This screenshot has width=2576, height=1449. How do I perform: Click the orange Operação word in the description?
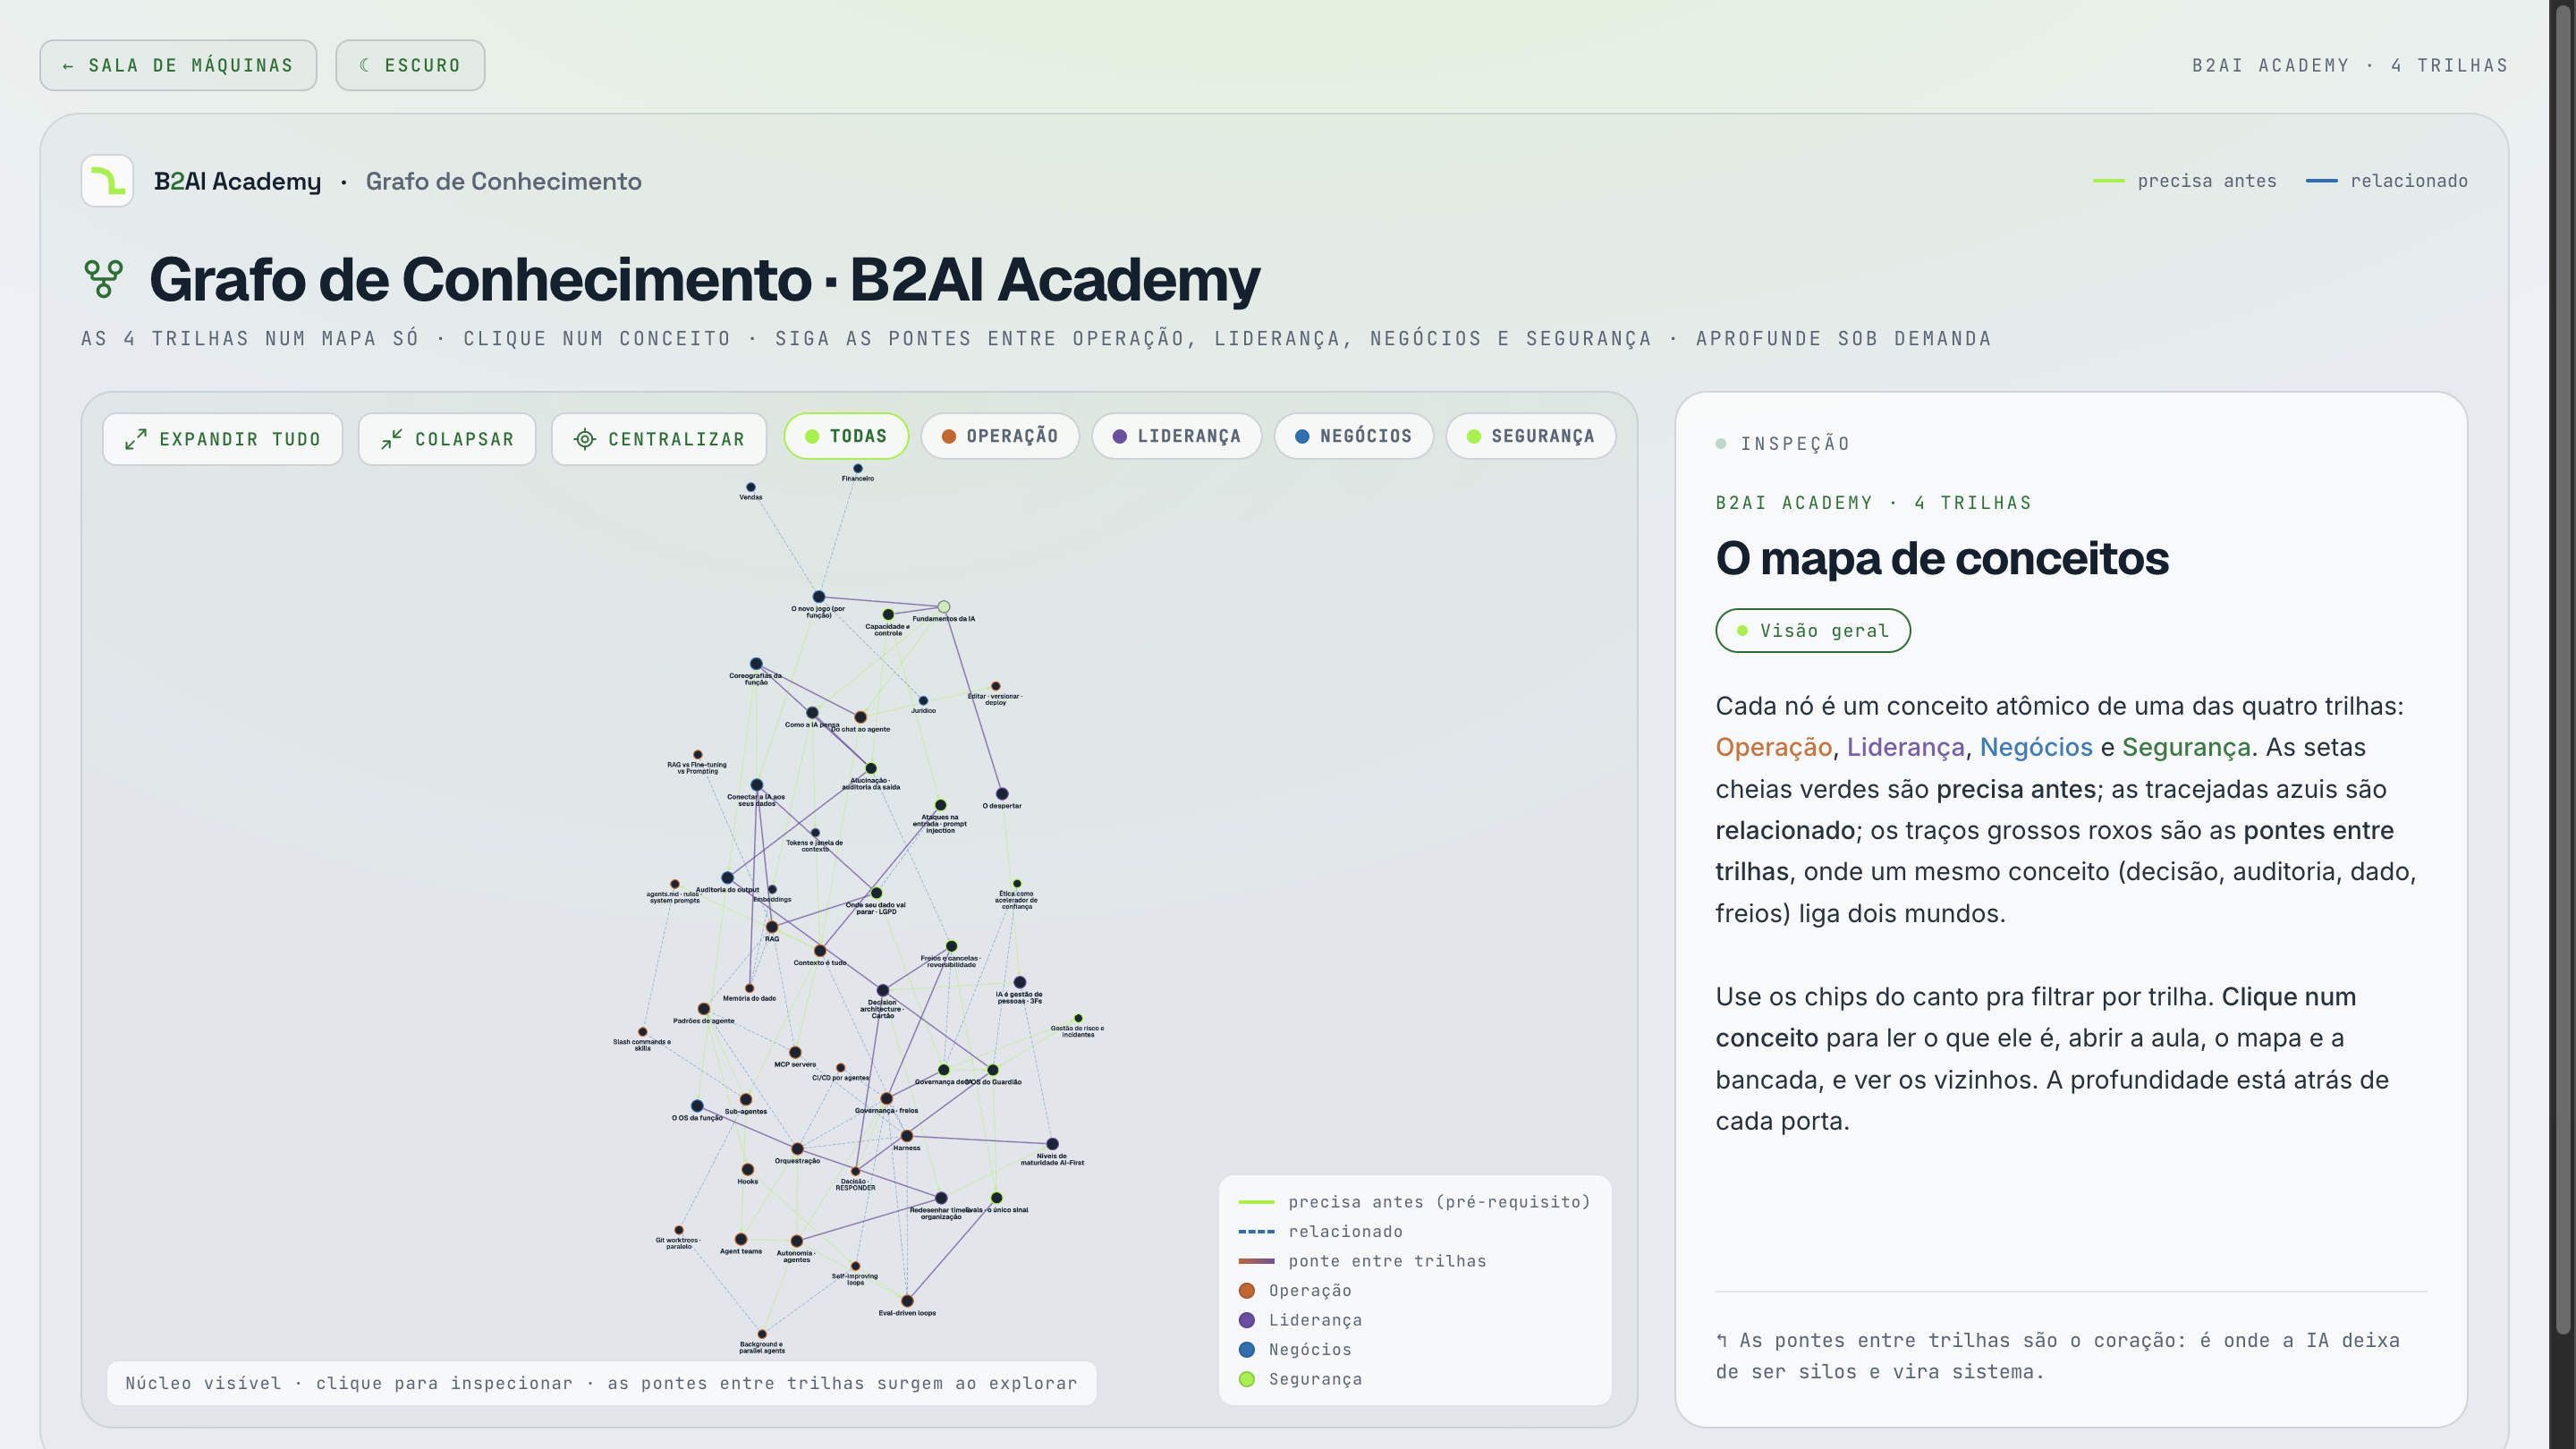click(x=1773, y=747)
